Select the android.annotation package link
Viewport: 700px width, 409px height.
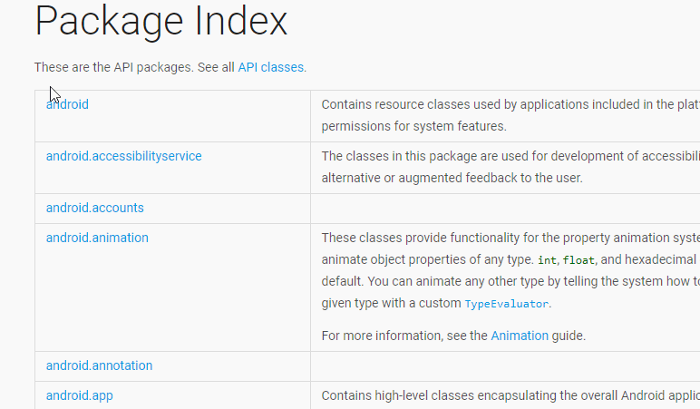[x=99, y=365]
